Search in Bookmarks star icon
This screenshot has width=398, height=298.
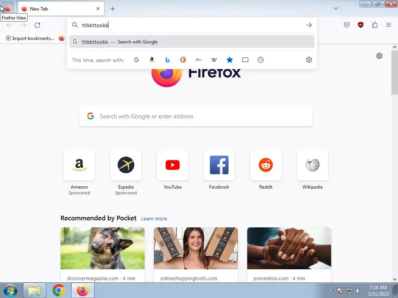(229, 60)
